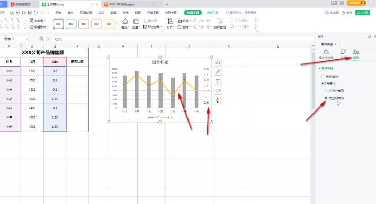
Task: Open the format painter (格式刷) tool
Action: pos(150,21)
